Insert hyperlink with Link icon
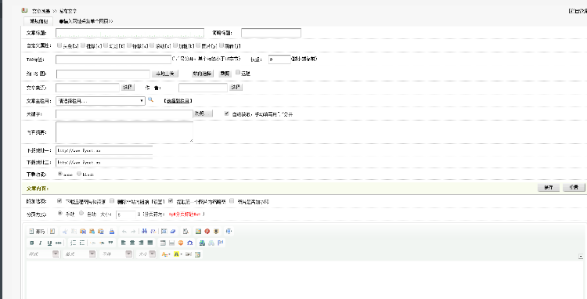The image size is (587, 299). pyautogui.click(x=202, y=243)
